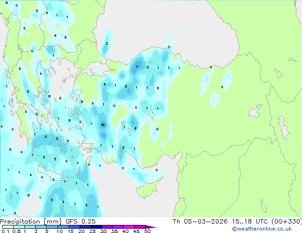The width and height of the screenshot is (302, 233).
Task: Pick the 40–45 mm magenta legend swatch
Action: point(129,227)
